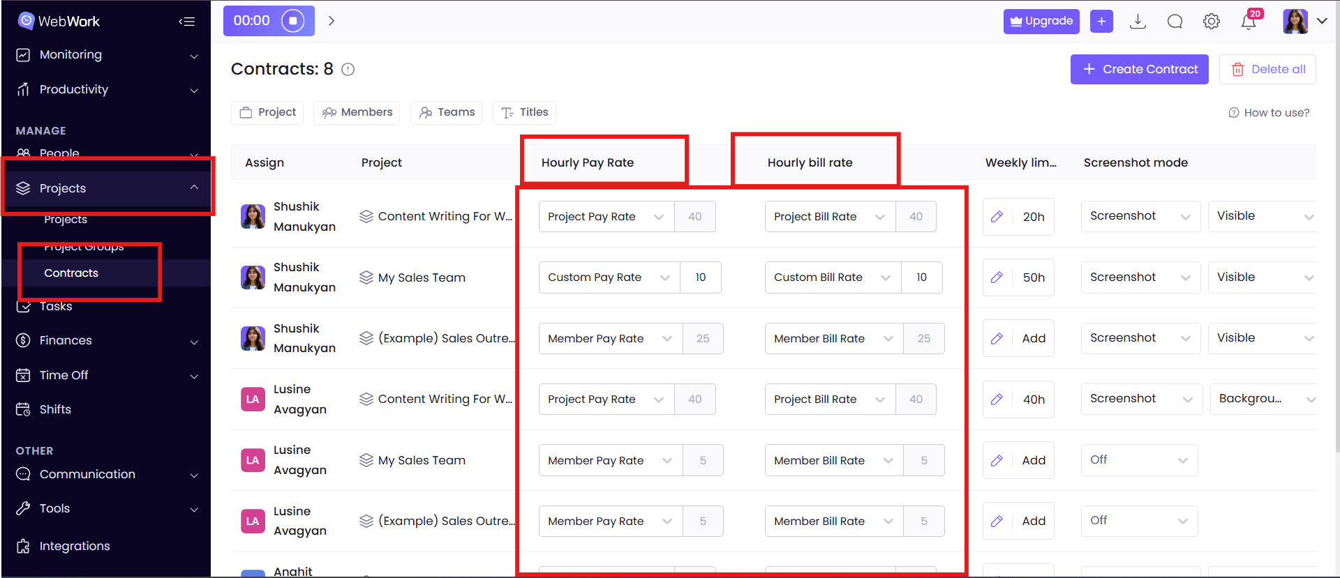
Task: Select the Members filter tab
Action: (x=357, y=112)
